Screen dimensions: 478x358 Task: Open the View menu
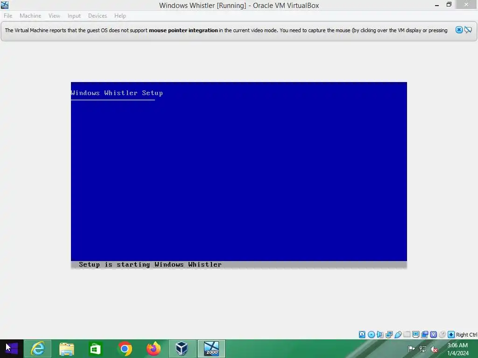click(x=54, y=16)
